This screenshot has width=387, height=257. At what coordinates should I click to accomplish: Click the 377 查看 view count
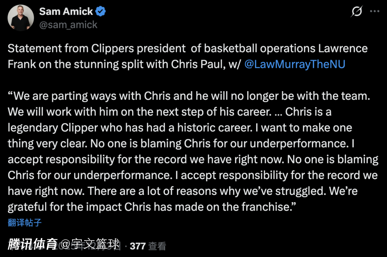tap(148, 246)
